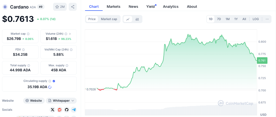Enable LOG scale on chart
276x117 pixels.
(256, 19)
